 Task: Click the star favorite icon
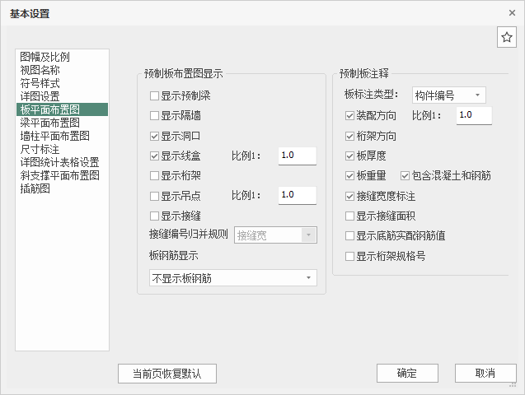507,37
